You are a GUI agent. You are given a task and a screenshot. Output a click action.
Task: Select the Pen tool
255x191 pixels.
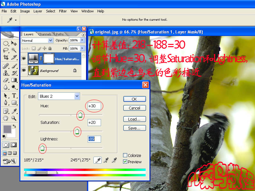coord(6,103)
